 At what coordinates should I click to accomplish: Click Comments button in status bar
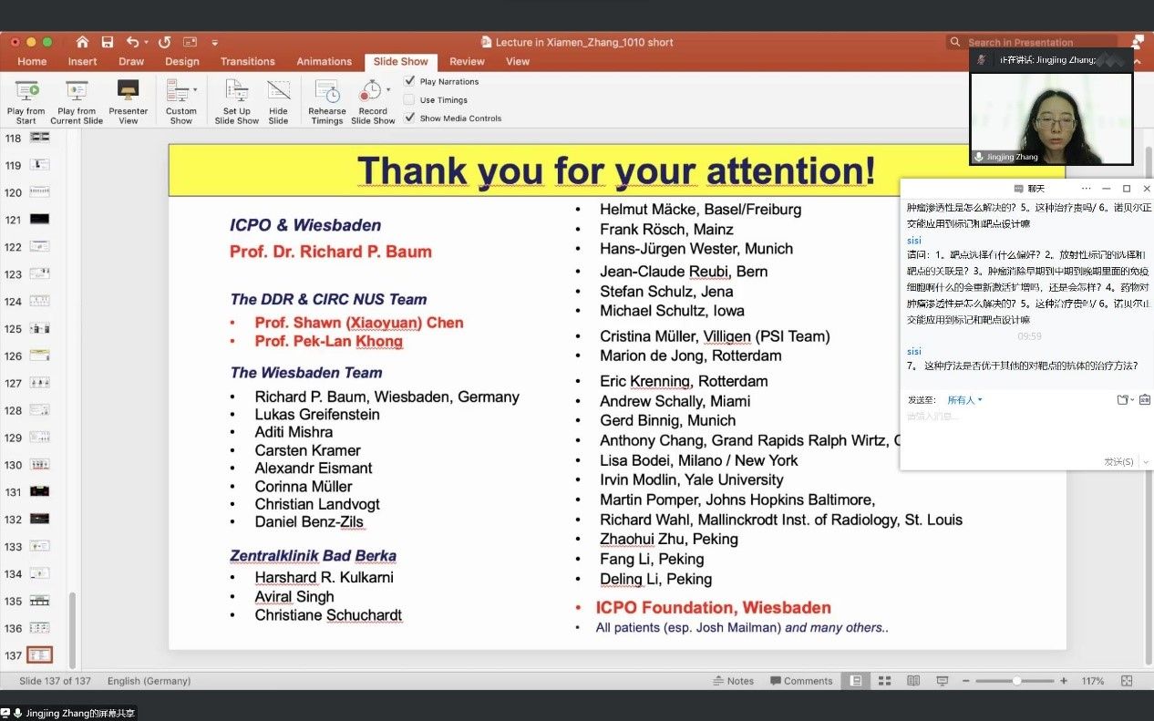[801, 681]
